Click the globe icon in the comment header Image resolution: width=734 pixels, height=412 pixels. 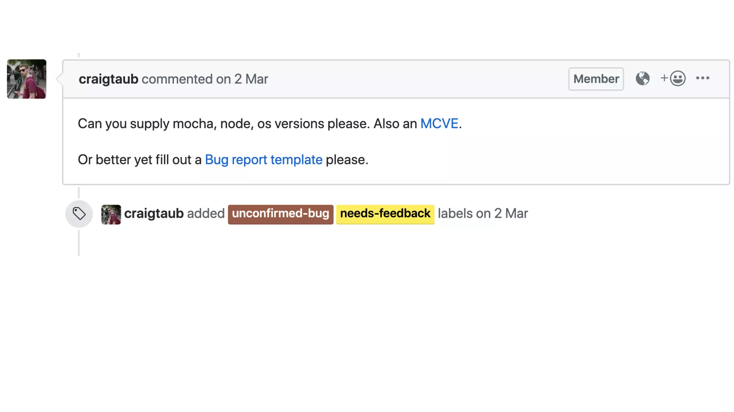pyautogui.click(x=642, y=78)
